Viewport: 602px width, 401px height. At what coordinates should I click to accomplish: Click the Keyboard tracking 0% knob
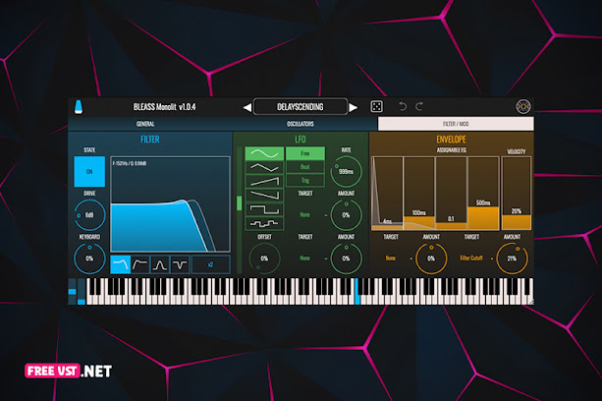(x=89, y=258)
